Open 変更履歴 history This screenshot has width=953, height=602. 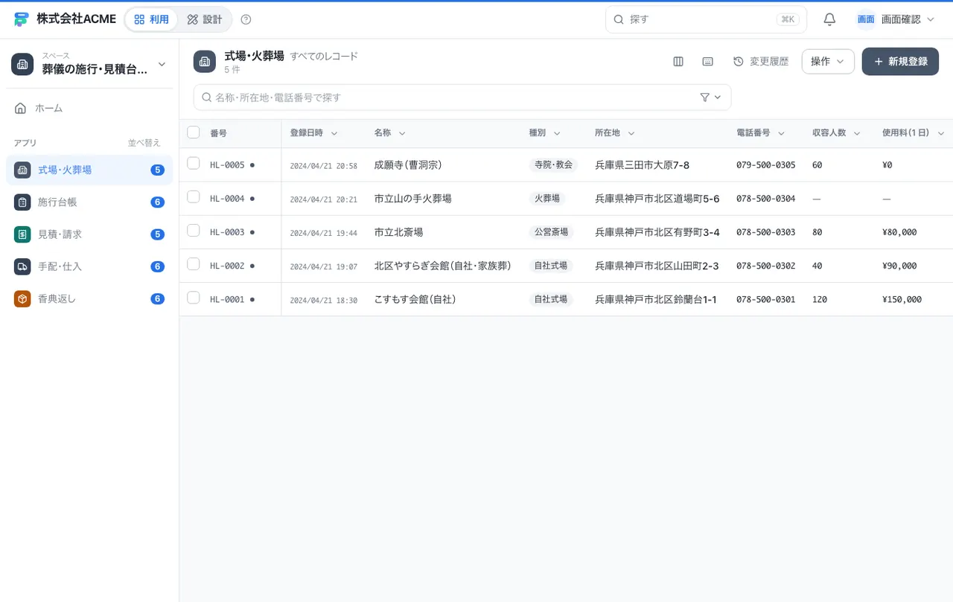[761, 62]
